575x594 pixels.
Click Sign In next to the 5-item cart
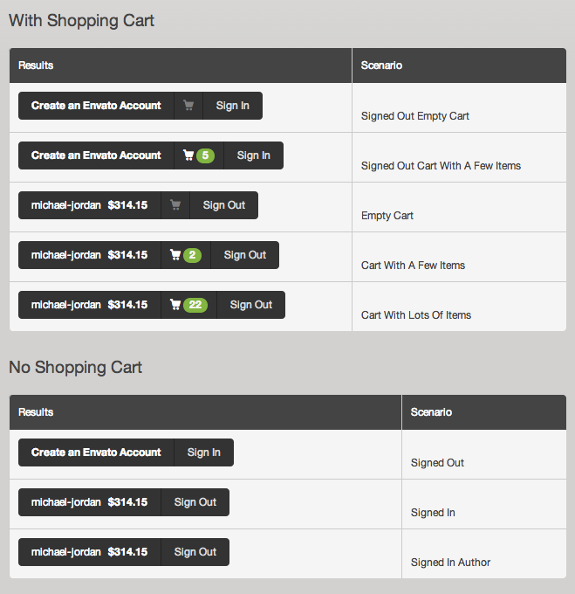coord(253,155)
